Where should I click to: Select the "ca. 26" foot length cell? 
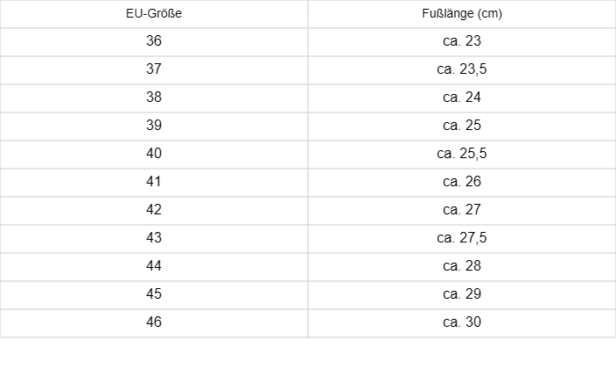tap(462, 182)
